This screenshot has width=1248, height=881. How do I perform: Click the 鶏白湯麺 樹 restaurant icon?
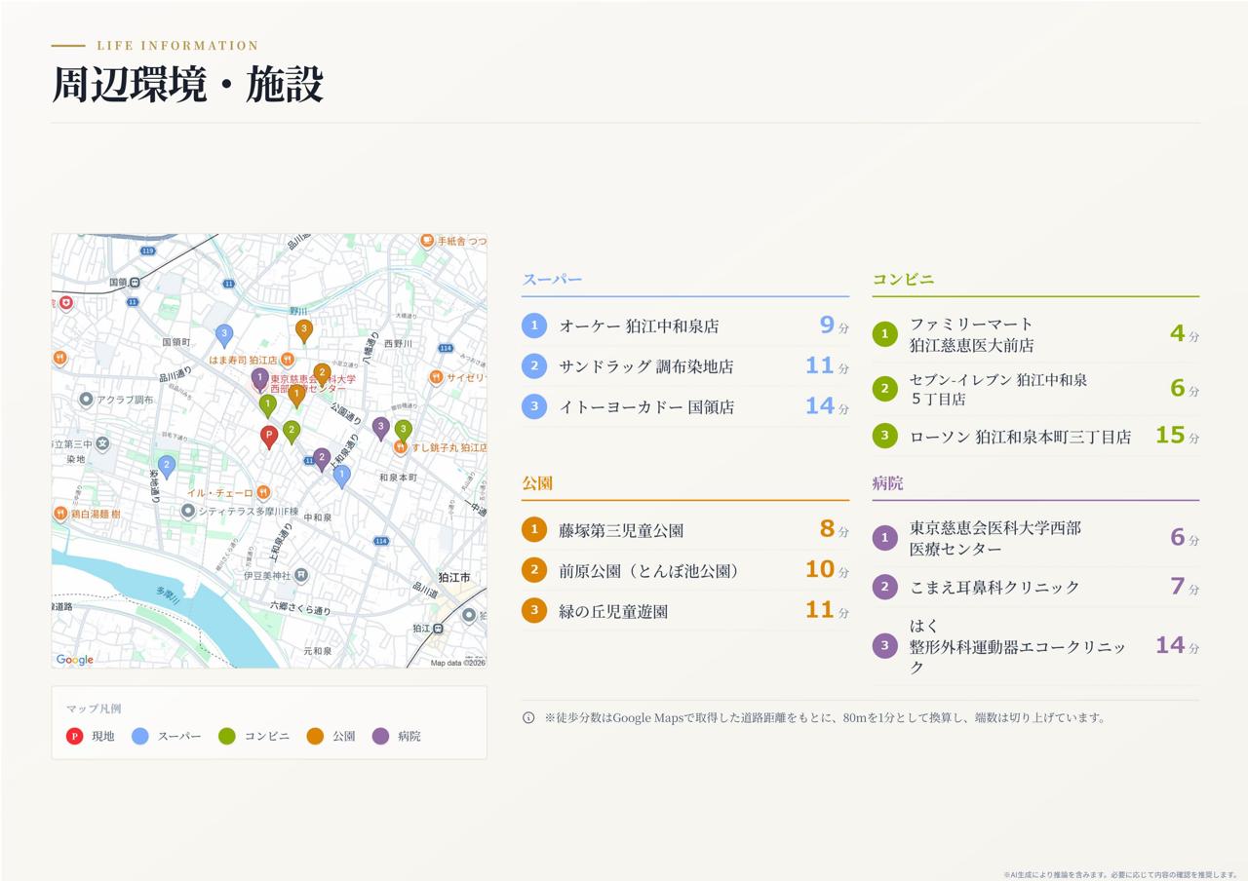[60, 514]
